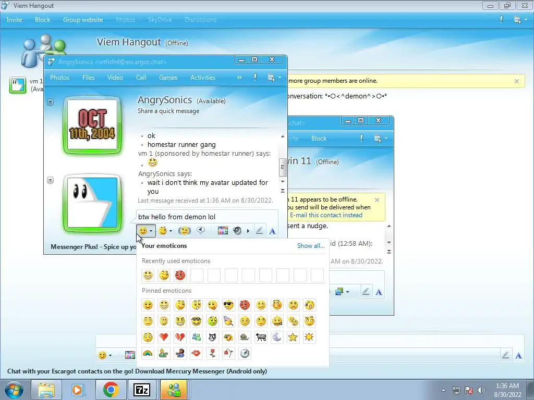
Task: Click Group website in the Viem Hangout toolbar
Action: tap(83, 20)
